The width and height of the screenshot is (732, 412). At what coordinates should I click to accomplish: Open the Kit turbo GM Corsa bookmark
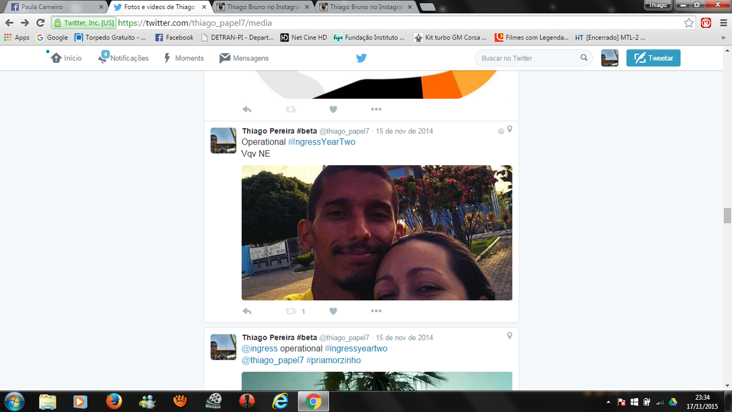pyautogui.click(x=450, y=37)
